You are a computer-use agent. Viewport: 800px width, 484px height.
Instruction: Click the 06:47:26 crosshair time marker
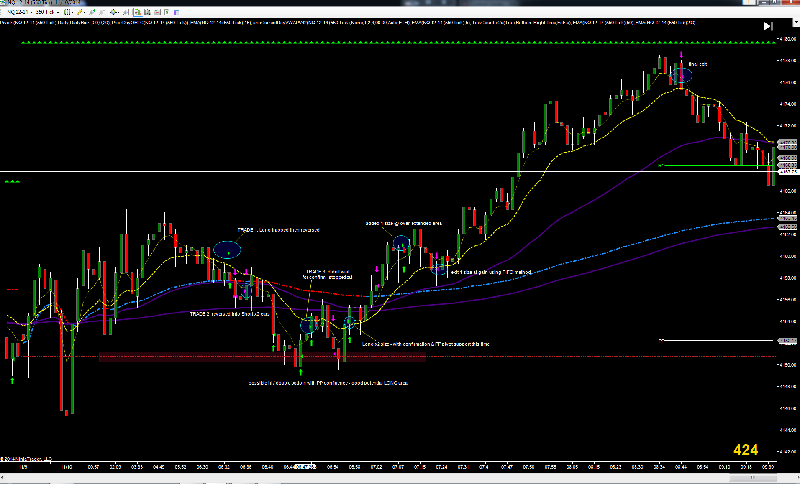point(305,467)
